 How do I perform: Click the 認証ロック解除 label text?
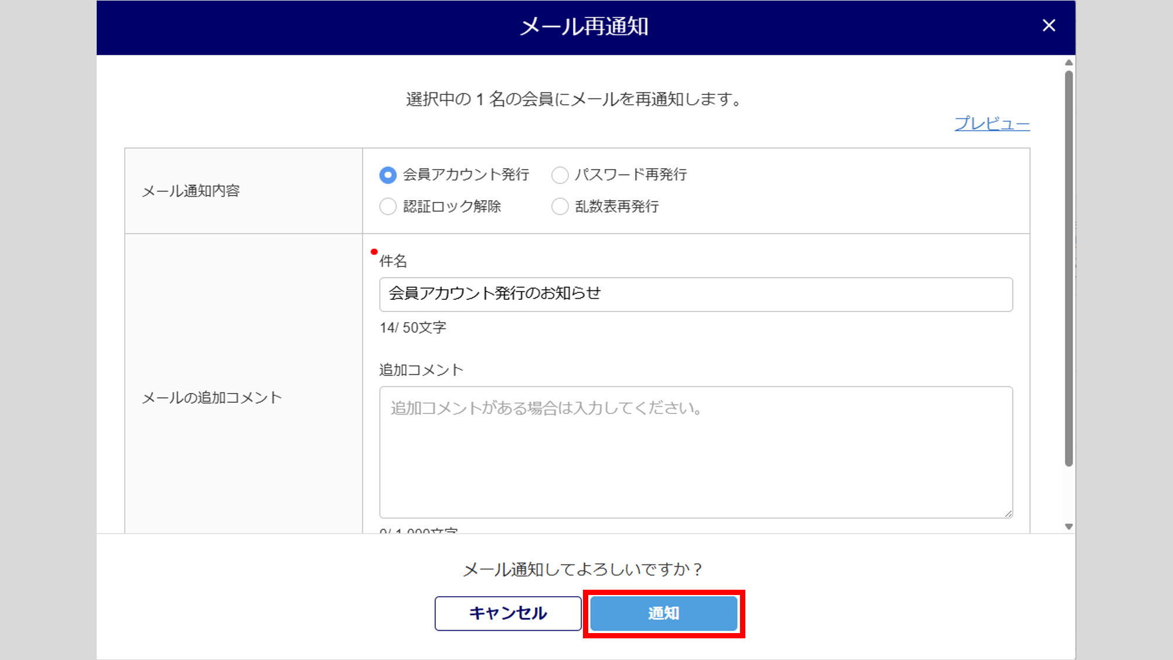[452, 207]
